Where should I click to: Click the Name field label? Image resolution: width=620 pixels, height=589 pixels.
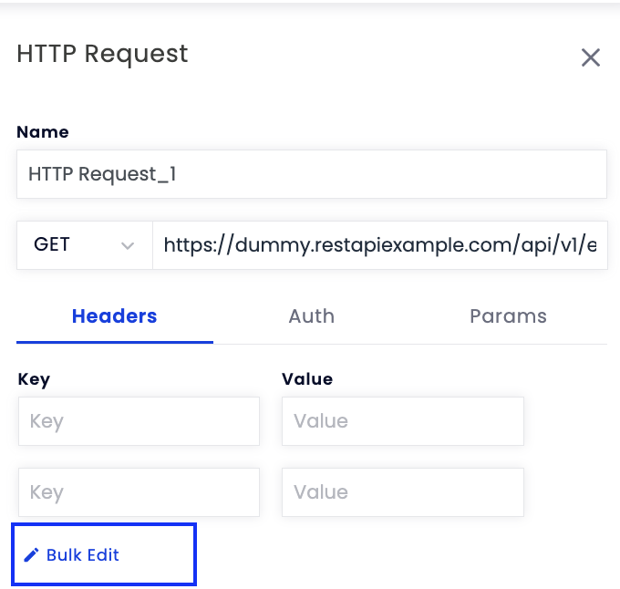[x=43, y=131]
